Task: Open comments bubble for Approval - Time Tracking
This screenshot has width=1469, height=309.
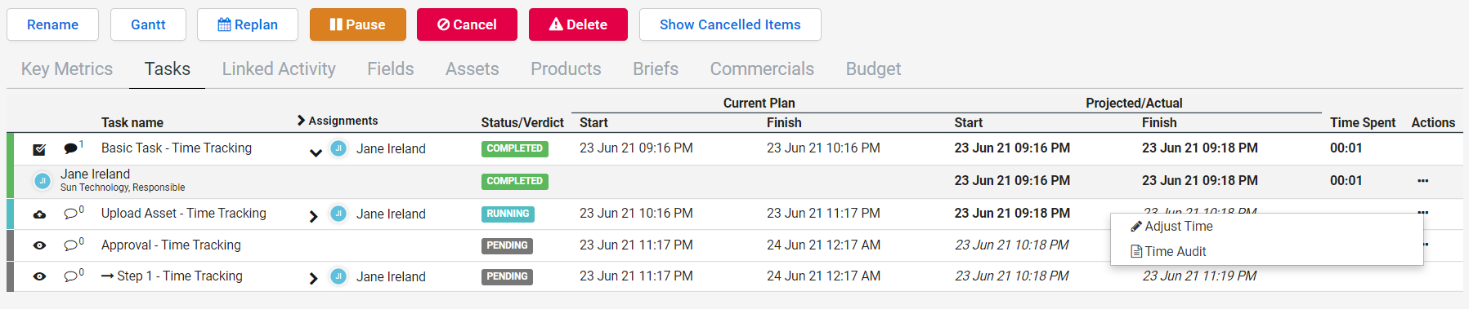Action: click(72, 245)
